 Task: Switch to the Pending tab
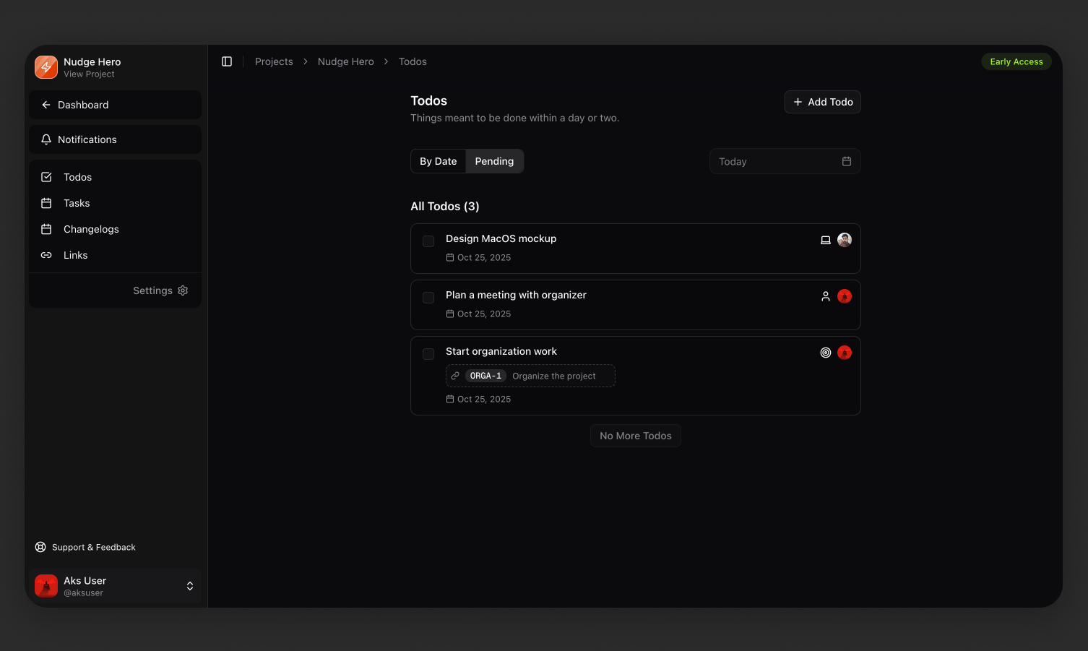pyautogui.click(x=494, y=161)
